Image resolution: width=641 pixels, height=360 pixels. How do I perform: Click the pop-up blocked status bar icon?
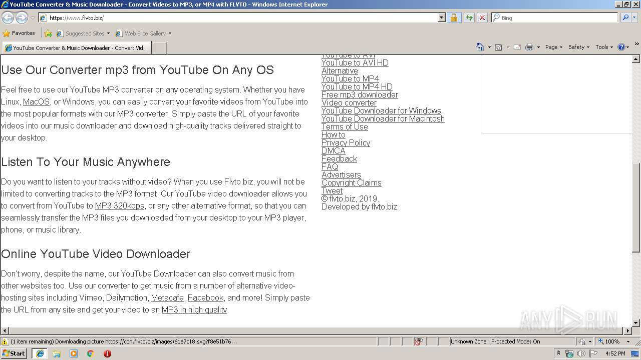(x=419, y=341)
